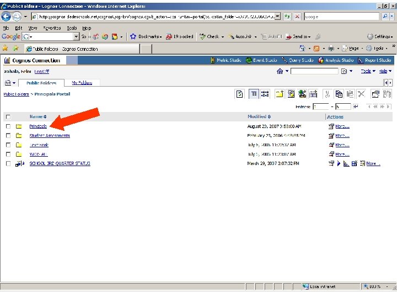Image resolution: width=397 pixels, height=298 pixels.
Task: Launch Event Studio
Action: pos(261,60)
